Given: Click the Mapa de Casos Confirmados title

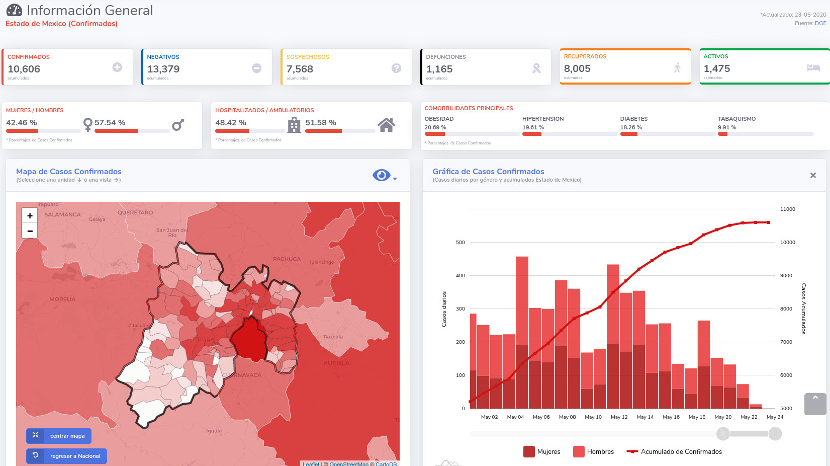Looking at the screenshot, I should [x=69, y=171].
